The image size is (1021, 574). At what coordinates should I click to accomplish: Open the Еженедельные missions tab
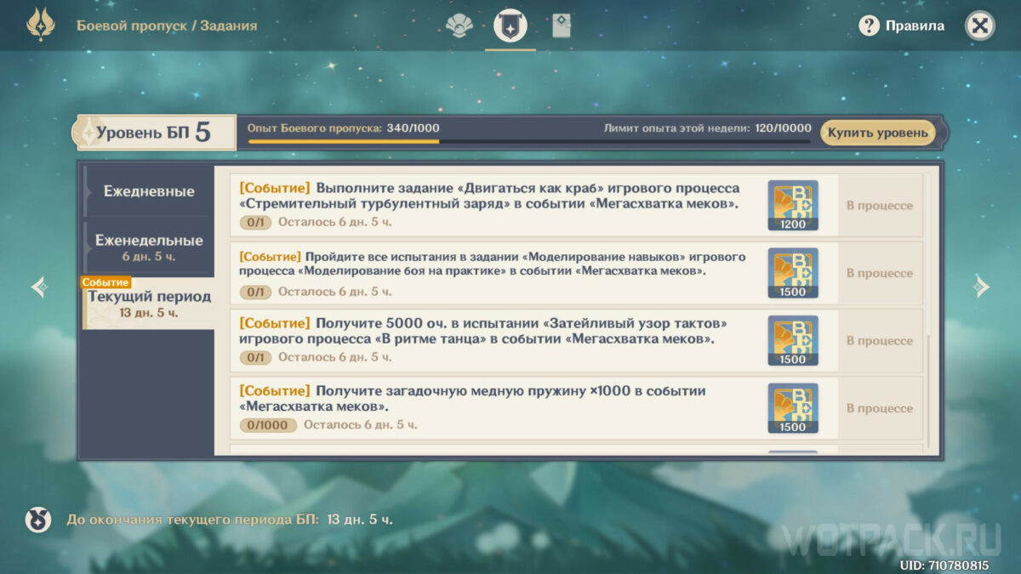pyautogui.click(x=149, y=247)
